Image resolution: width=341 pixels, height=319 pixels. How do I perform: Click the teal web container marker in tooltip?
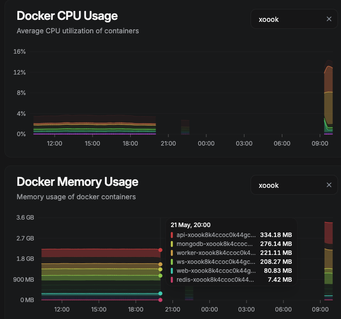point(172,271)
